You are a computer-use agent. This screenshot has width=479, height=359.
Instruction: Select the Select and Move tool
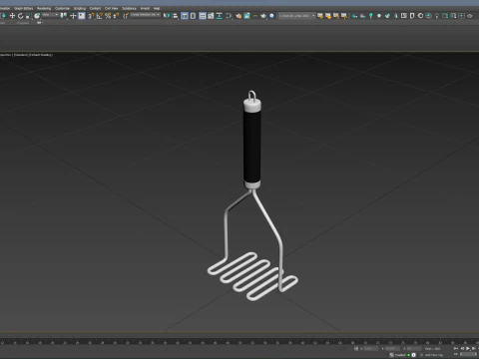(x=12, y=16)
